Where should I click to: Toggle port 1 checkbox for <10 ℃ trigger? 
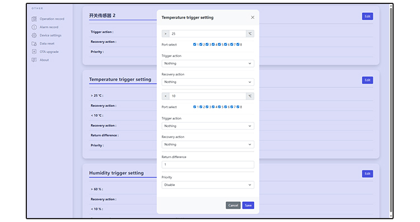point(195,107)
